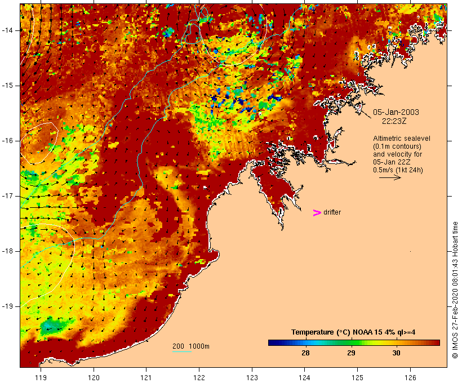Click the '(0.1m contours)' caption line

tap(397, 146)
